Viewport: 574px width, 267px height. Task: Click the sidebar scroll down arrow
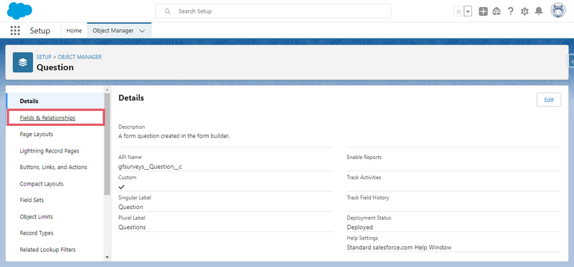pyautogui.click(x=107, y=257)
